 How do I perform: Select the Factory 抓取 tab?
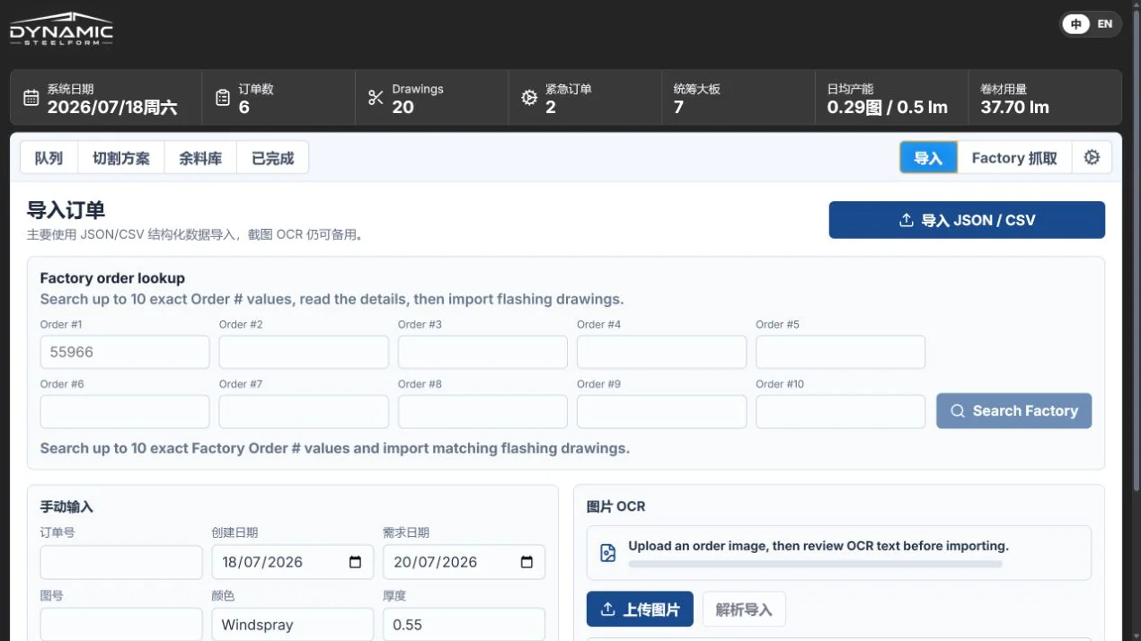point(1014,158)
